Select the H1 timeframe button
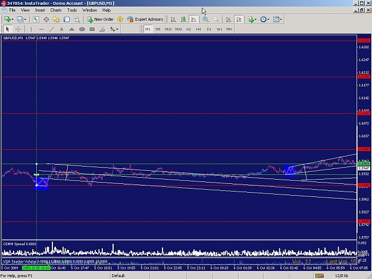This screenshot has height=279, width=372. [189, 29]
